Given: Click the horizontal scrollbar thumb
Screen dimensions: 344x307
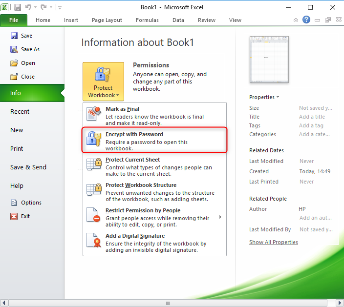Looking at the screenshot, I should point(168,303).
